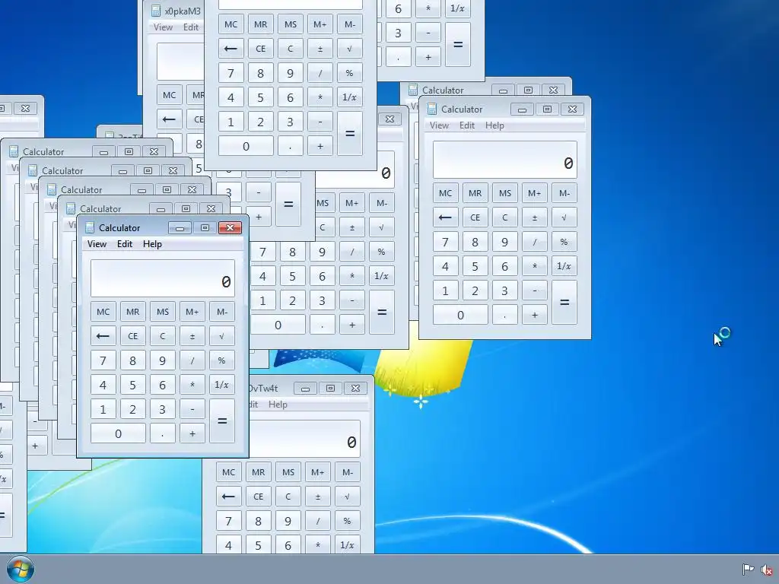Screen dimensions: 779x584
Task: Click the % key in the right-side Calculator
Action: point(564,242)
